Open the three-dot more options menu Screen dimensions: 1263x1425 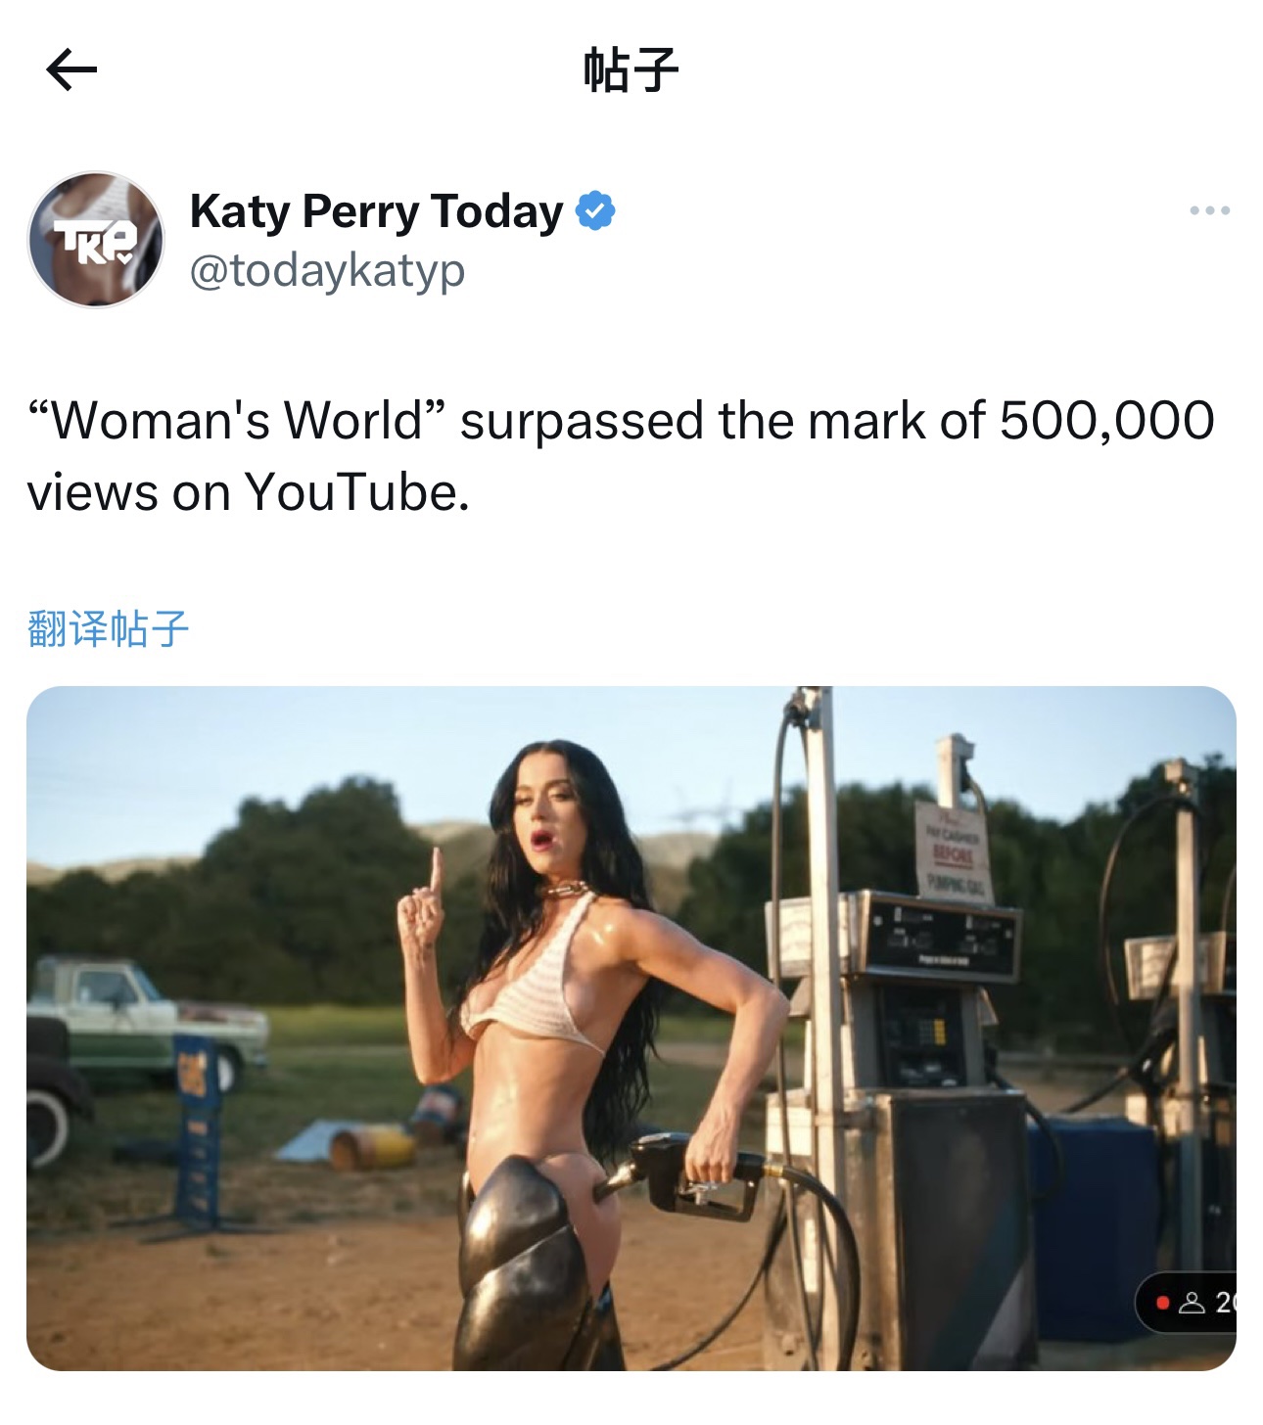1209,210
